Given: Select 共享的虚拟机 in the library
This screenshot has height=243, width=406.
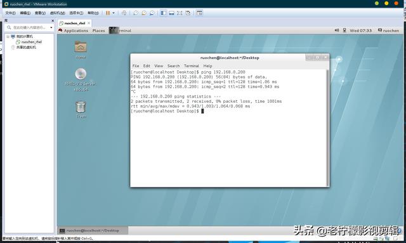Looking at the screenshot, I should coord(26,47).
